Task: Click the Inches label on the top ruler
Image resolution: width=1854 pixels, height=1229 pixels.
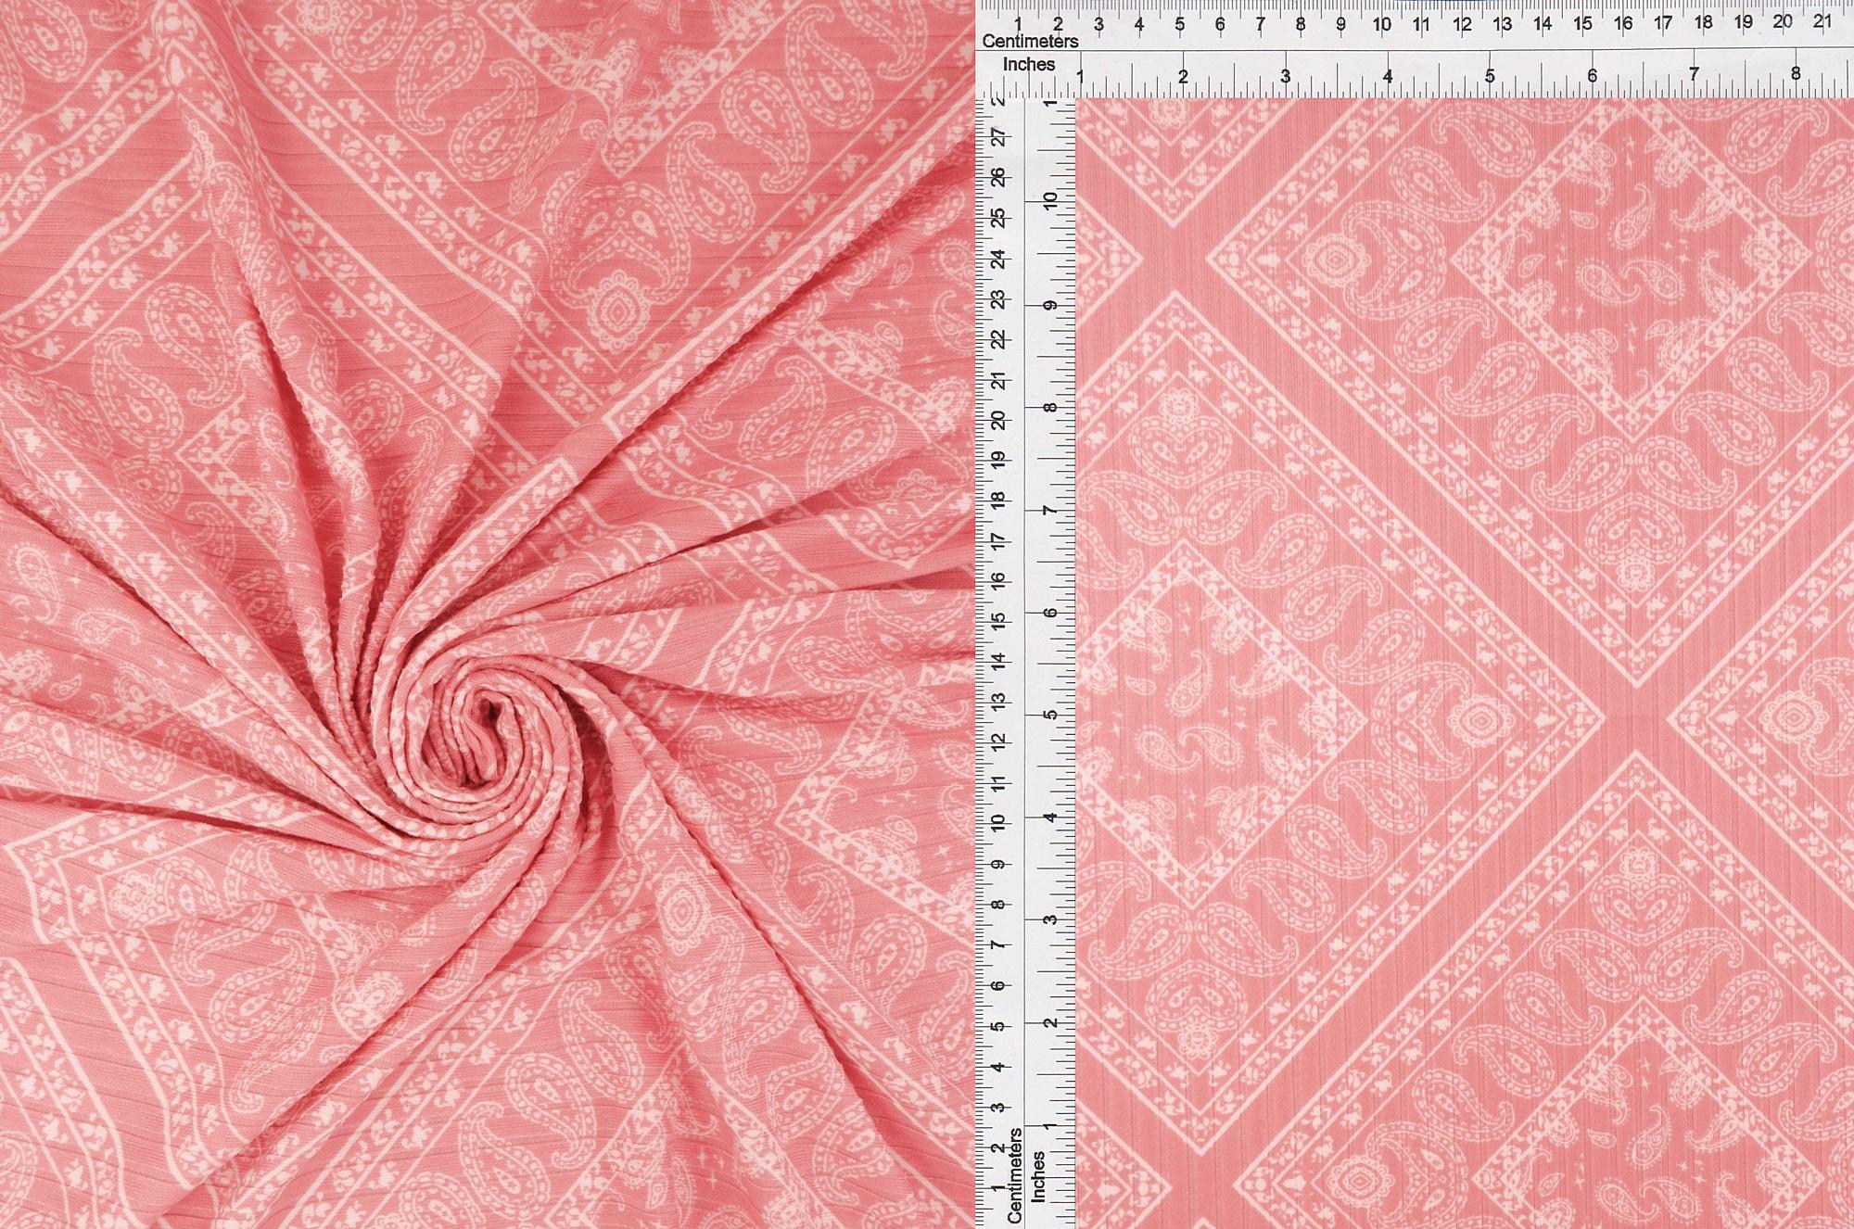Action: tap(1029, 65)
